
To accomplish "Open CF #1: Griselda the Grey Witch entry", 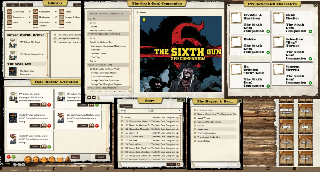I will click(104, 69).
